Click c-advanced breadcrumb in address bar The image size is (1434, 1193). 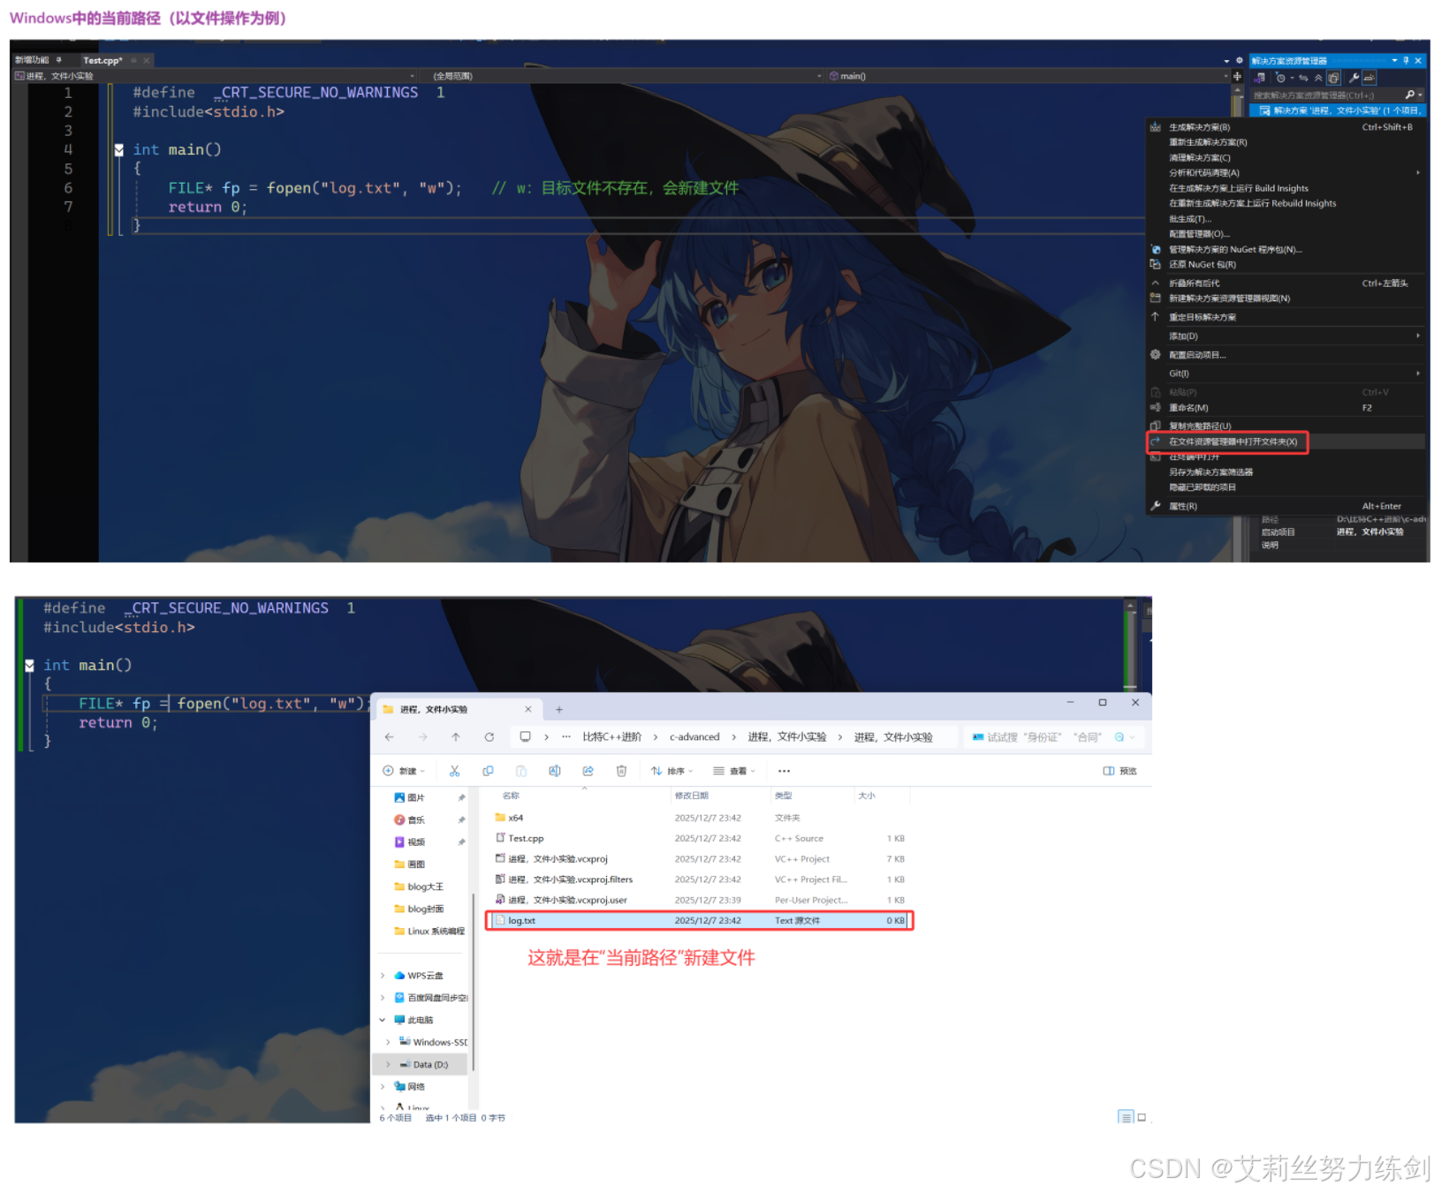(x=694, y=736)
